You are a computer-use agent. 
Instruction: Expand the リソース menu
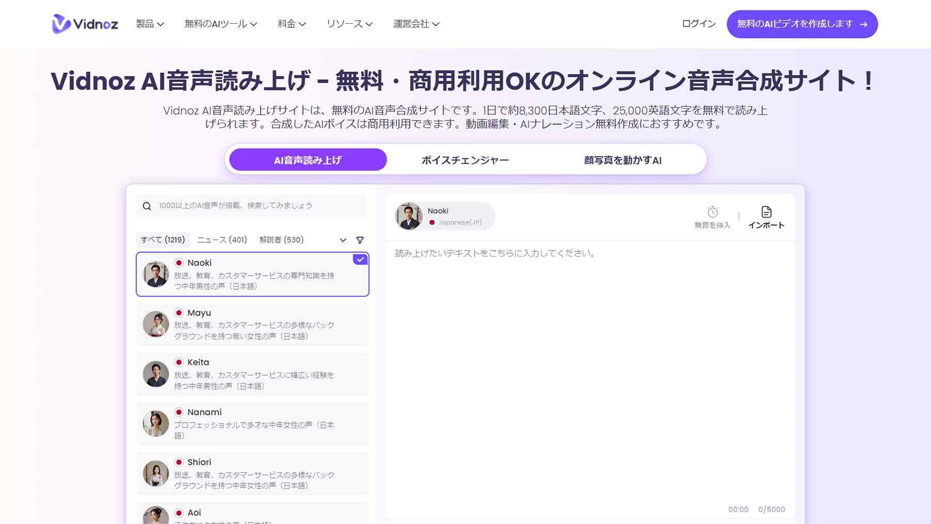click(x=350, y=24)
